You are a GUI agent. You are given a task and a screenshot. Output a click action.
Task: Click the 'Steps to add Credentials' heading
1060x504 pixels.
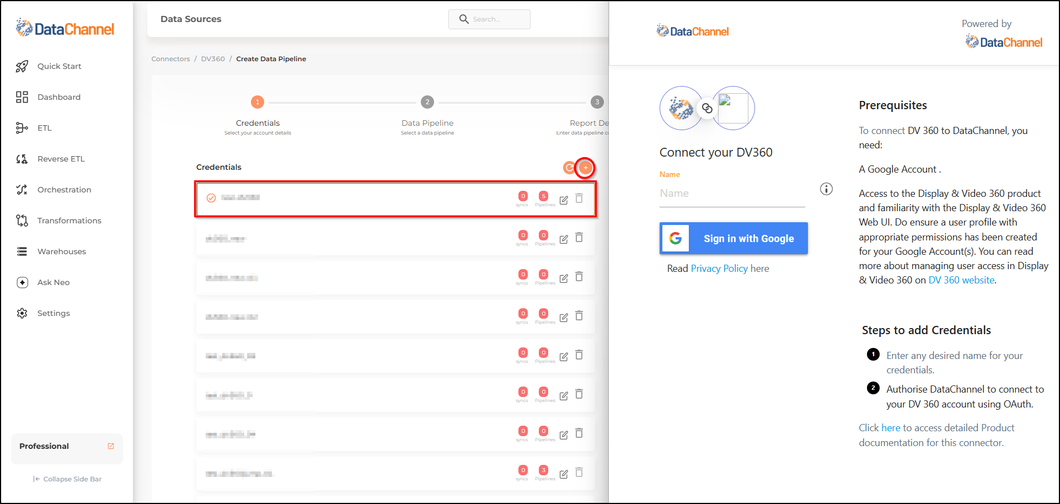tap(927, 330)
